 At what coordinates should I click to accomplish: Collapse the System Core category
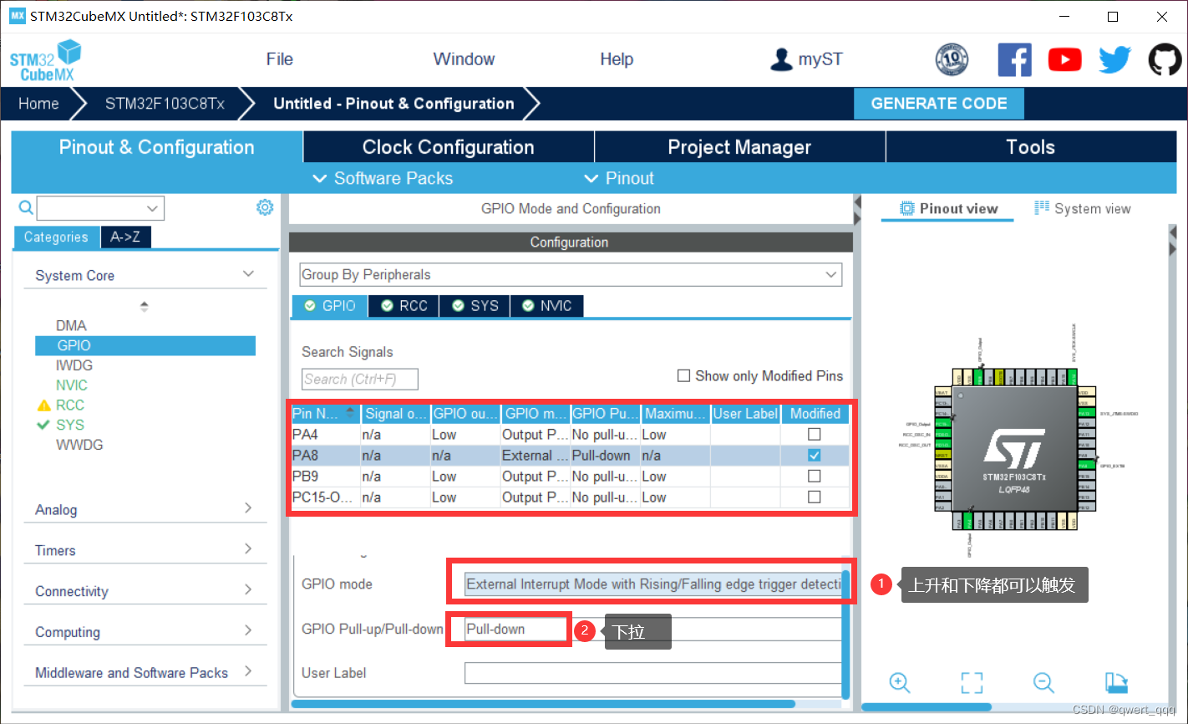click(248, 274)
